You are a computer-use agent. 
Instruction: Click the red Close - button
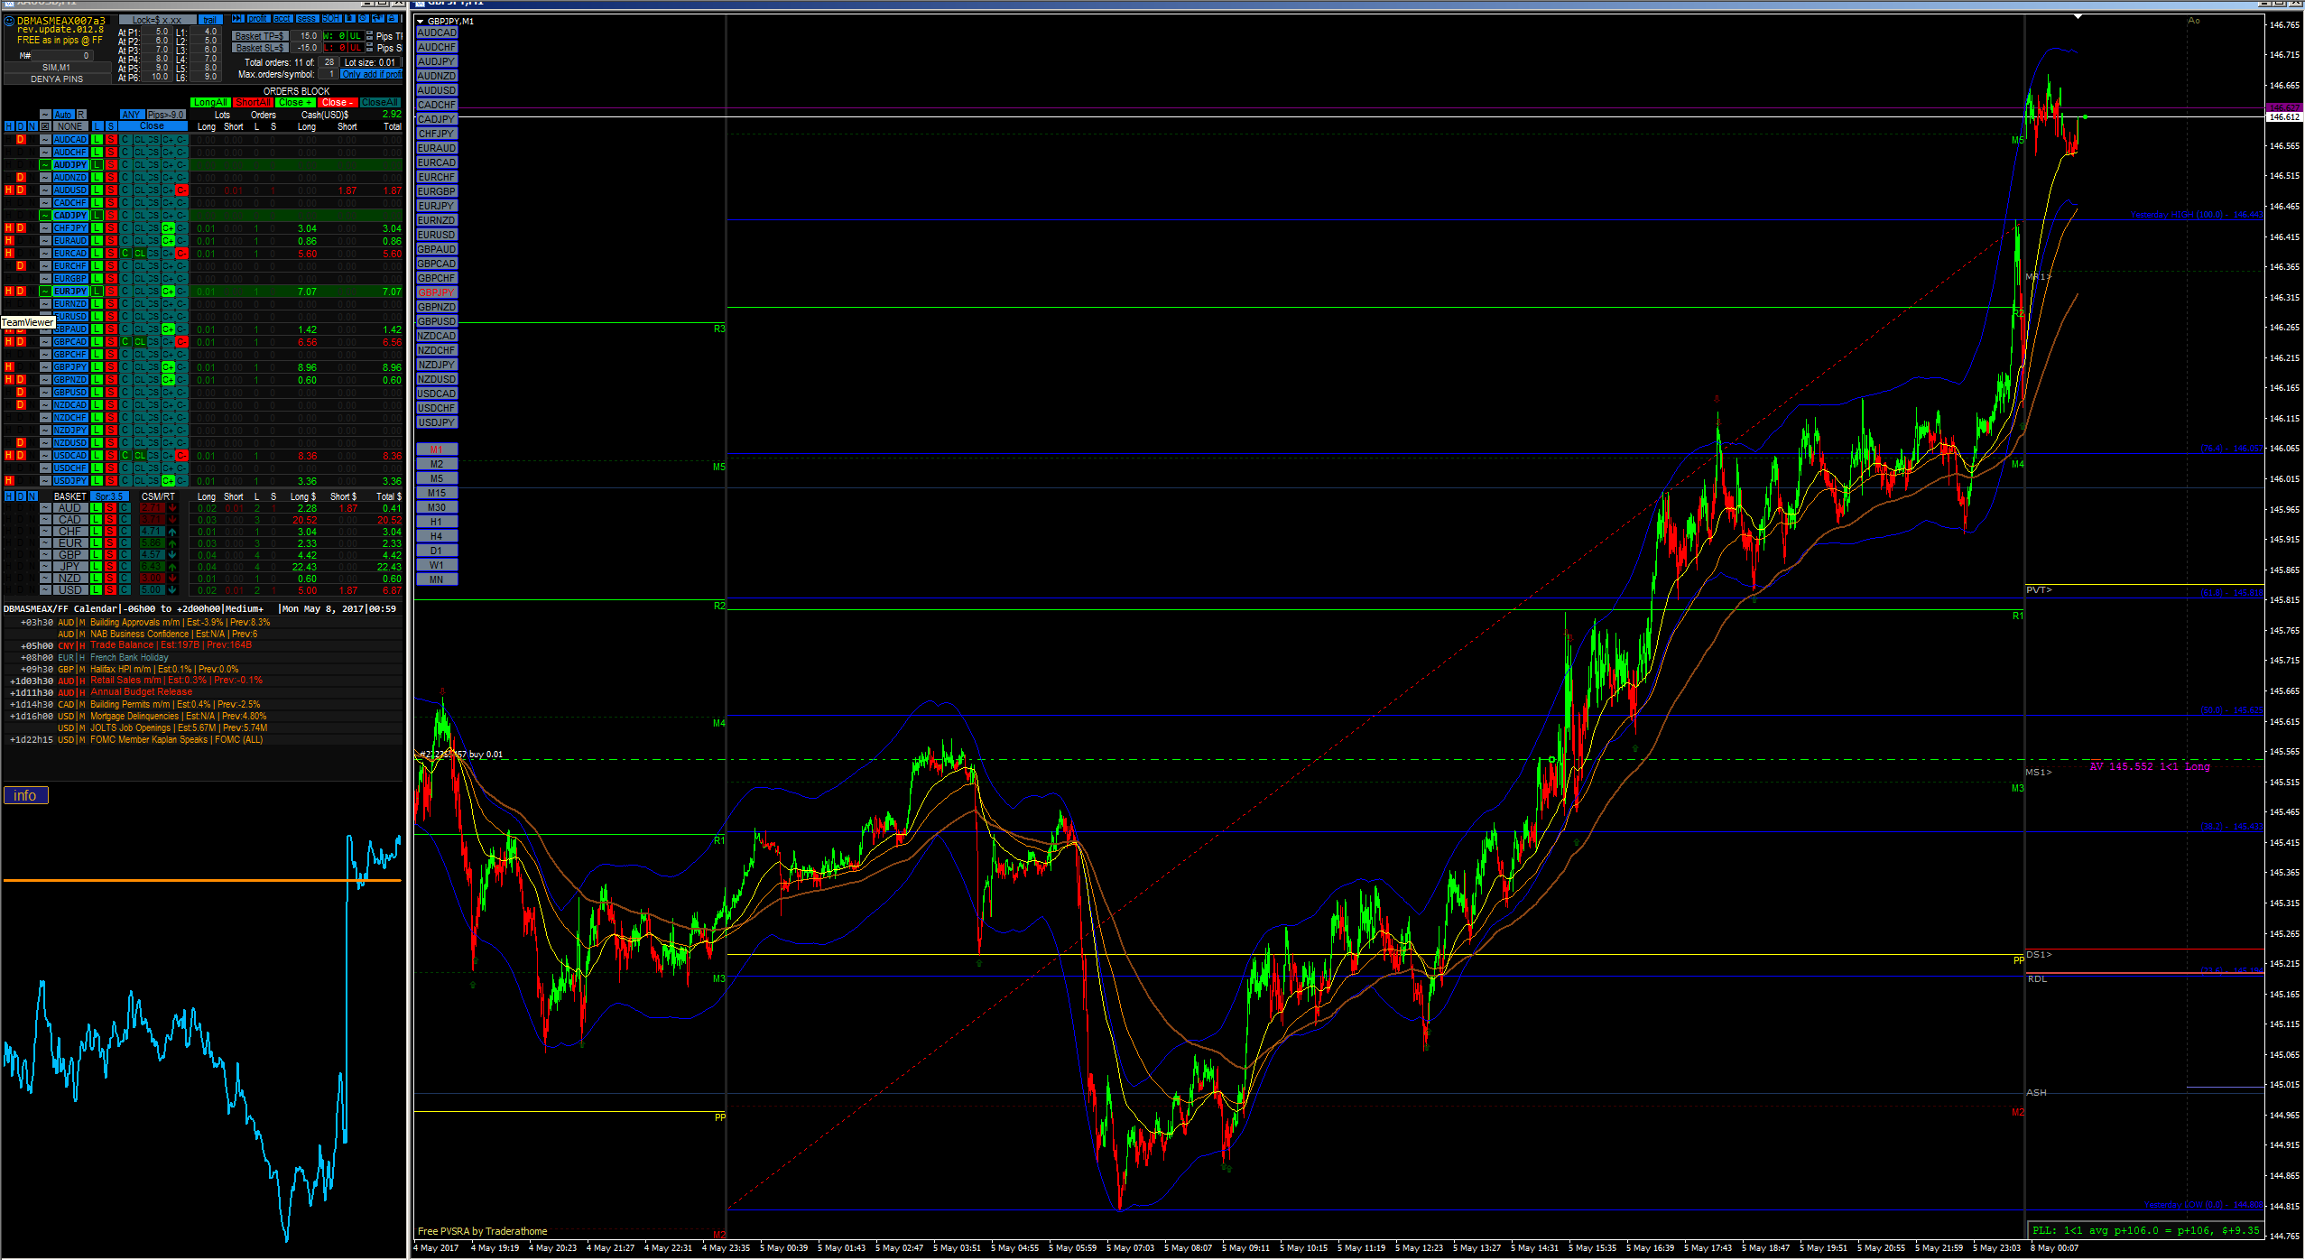click(x=338, y=102)
